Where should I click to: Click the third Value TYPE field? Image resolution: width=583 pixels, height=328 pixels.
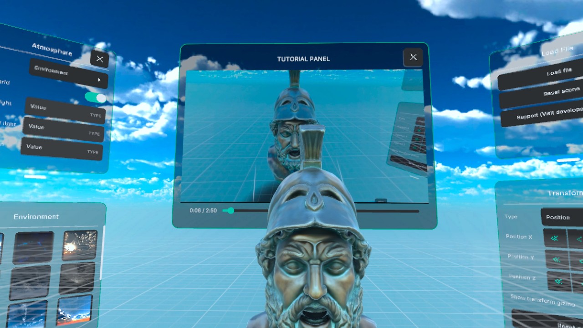(x=62, y=149)
